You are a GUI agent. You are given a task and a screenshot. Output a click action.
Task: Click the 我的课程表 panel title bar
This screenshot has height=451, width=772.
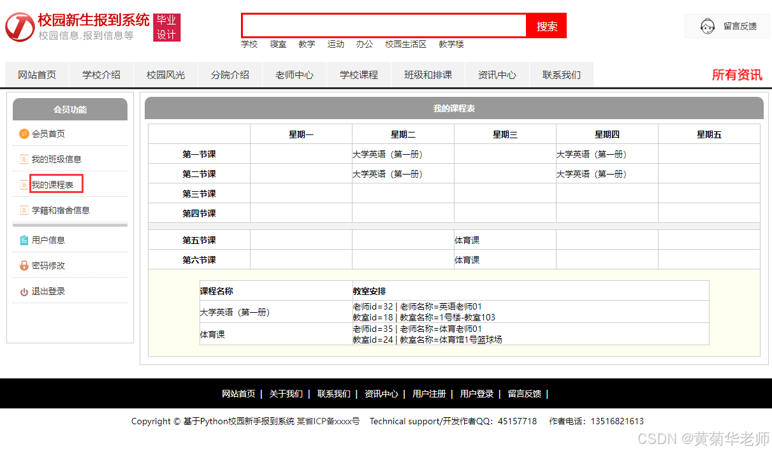coord(454,108)
